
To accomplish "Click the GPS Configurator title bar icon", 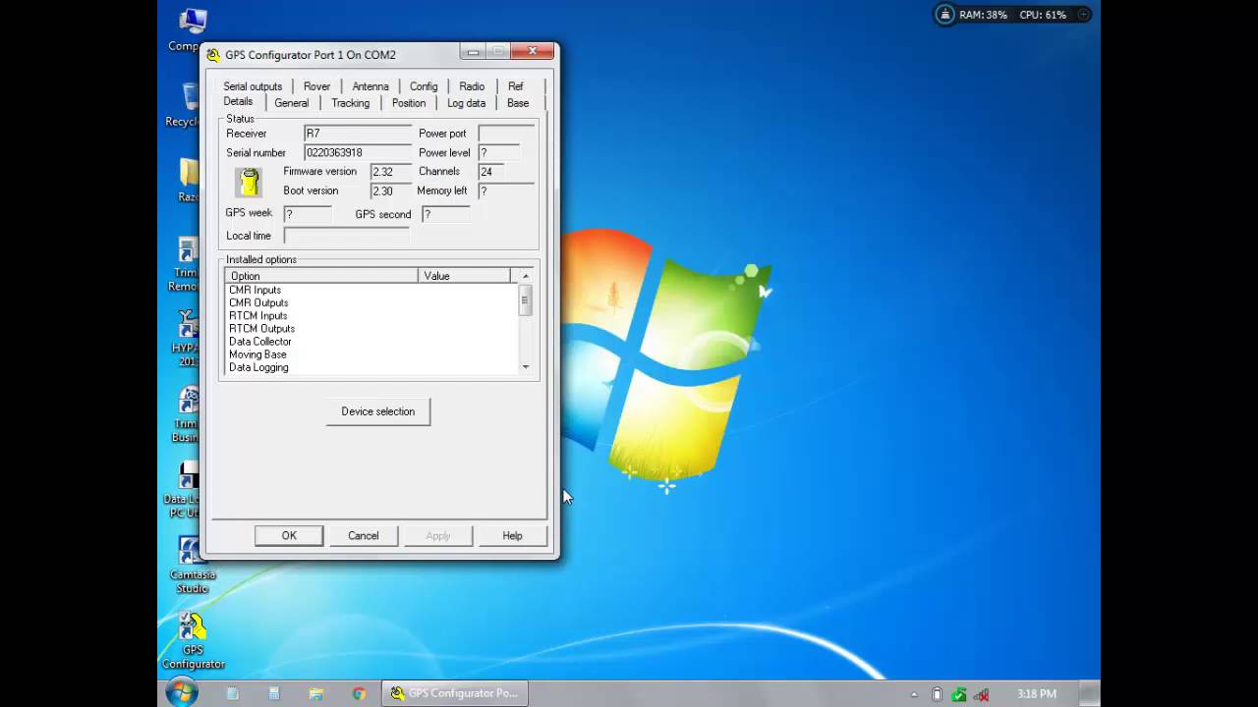I will tap(213, 55).
